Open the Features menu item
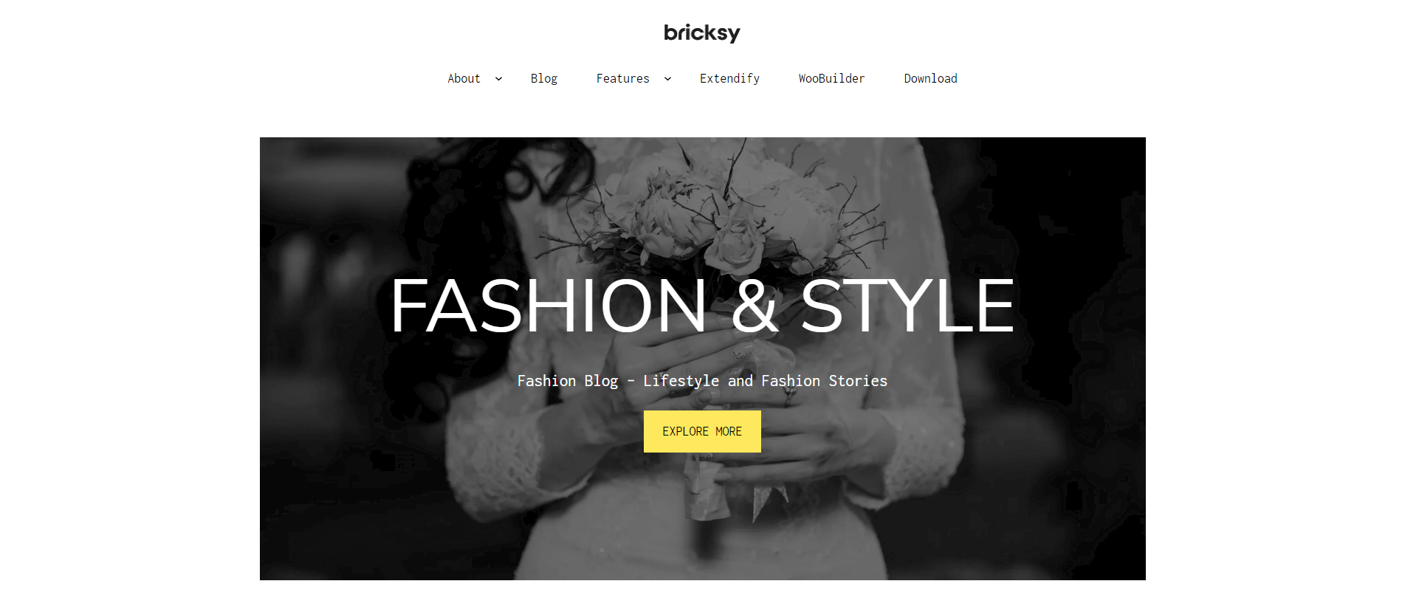Screen dimensions: 1402x612 point(622,78)
